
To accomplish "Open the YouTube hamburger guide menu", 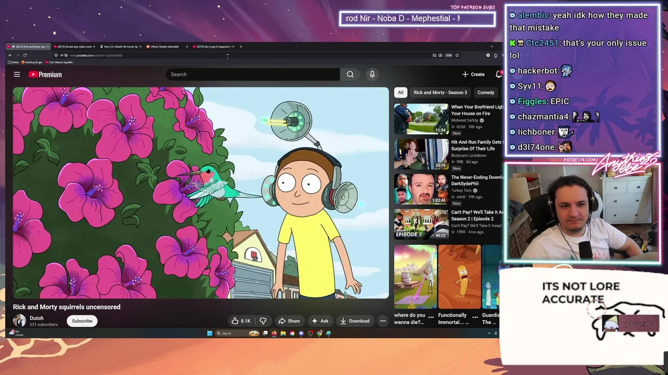I will (x=17, y=74).
